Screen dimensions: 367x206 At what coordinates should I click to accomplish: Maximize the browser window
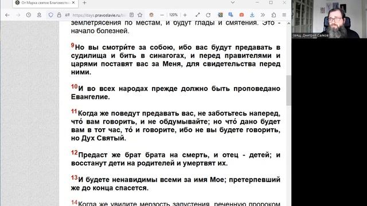point(271,2)
